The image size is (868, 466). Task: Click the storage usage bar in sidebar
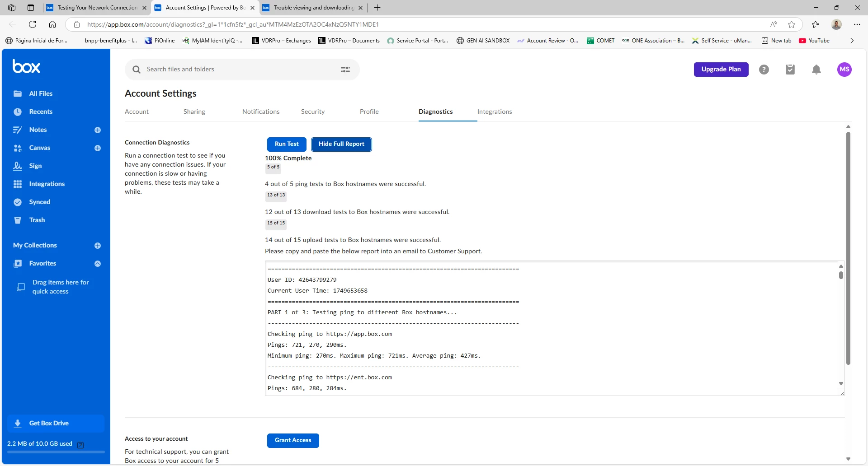[56, 452]
